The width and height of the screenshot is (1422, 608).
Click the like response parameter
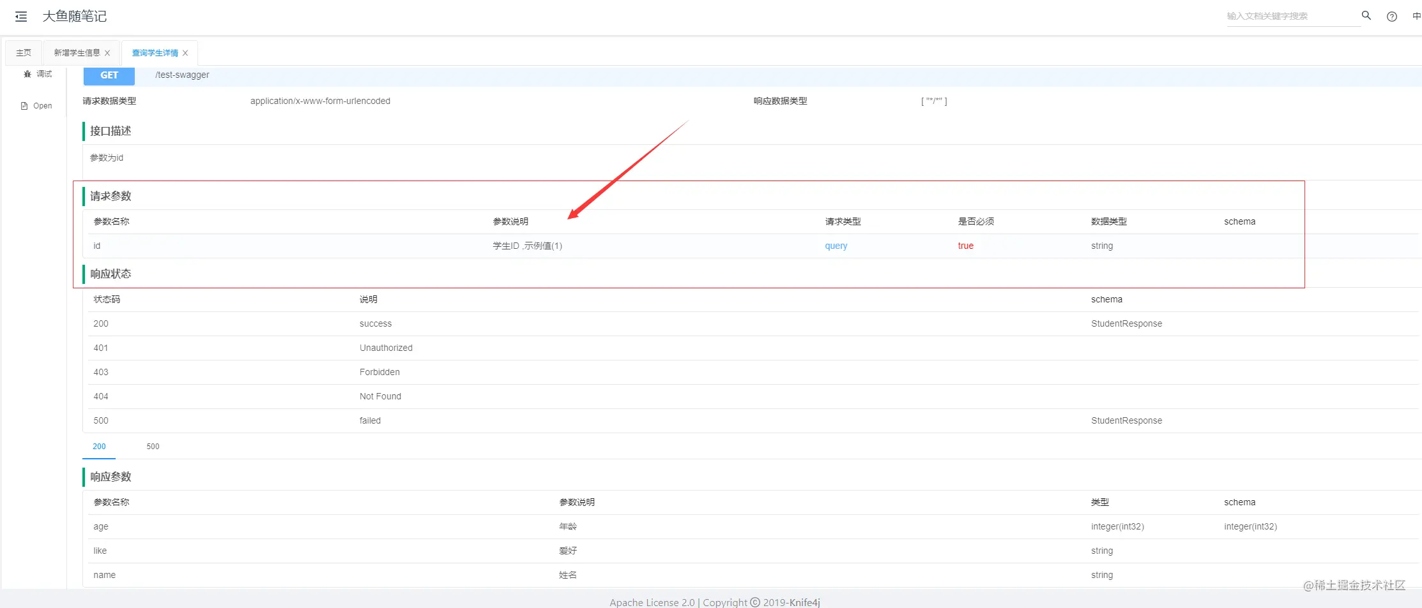coord(100,551)
